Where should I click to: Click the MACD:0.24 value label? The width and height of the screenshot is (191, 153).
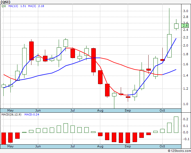(32, 115)
